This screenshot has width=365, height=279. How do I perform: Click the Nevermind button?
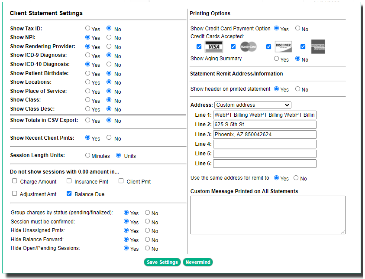click(x=198, y=262)
